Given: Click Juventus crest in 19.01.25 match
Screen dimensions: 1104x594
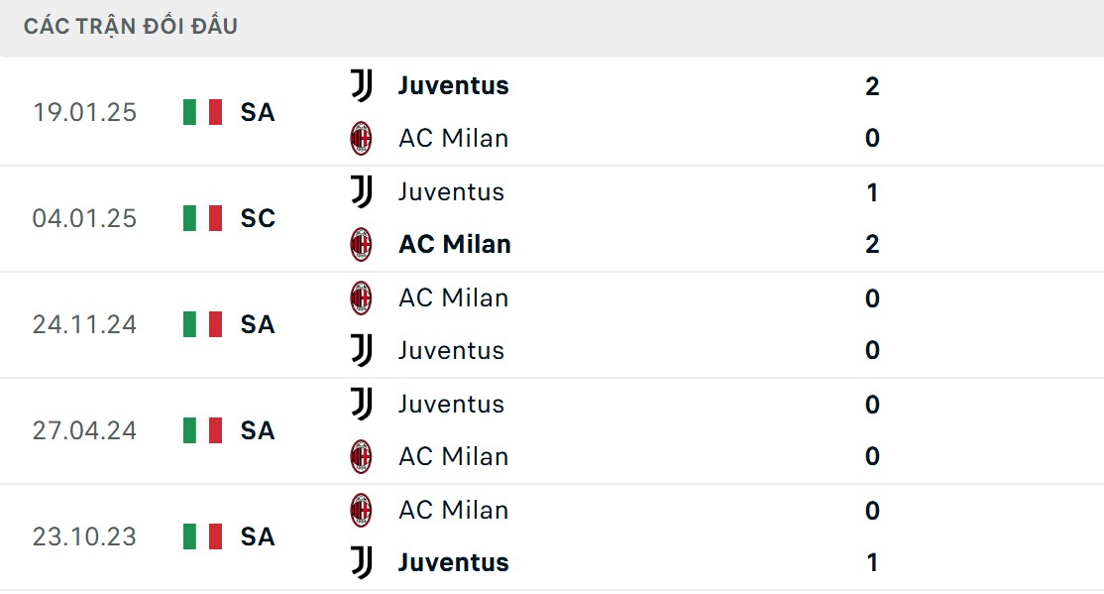Looking at the screenshot, I should [x=362, y=86].
